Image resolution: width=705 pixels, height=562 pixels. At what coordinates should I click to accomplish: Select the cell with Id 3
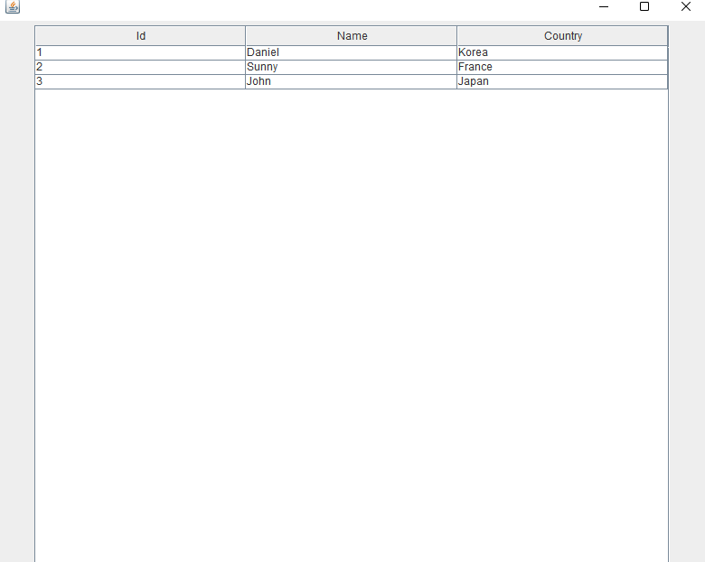140,81
